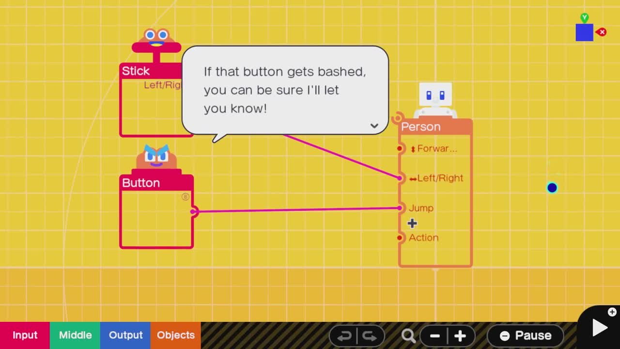620x349 pixels.
Task: Click the magnifying glass zoom icon
Action: pyautogui.click(x=408, y=336)
